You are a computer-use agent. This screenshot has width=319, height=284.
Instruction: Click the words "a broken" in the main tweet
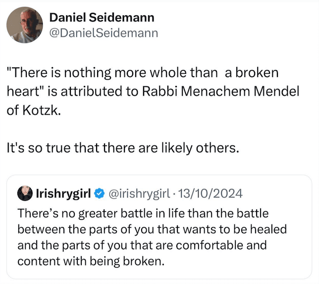coord(252,73)
